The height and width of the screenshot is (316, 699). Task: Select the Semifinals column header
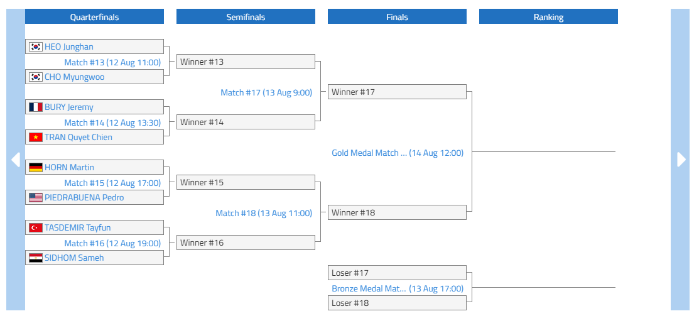pyautogui.click(x=246, y=17)
